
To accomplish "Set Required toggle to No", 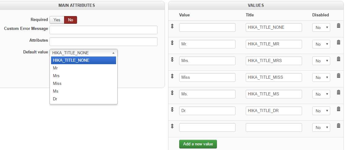I will pos(71,20).
